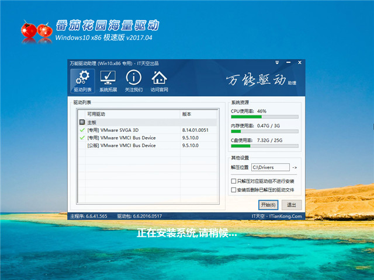Open the 访问官网 home icon
374x280 pixels.
click(x=159, y=81)
